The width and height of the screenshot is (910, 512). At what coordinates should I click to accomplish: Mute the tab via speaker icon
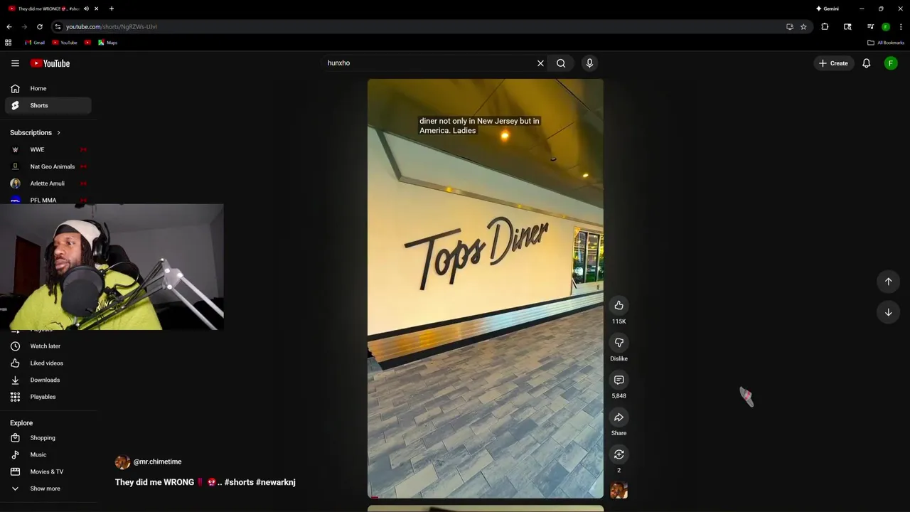click(86, 9)
